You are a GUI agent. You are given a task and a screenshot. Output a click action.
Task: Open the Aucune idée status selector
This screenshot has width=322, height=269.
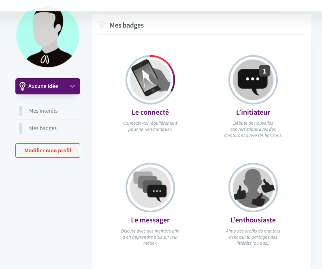click(x=48, y=86)
